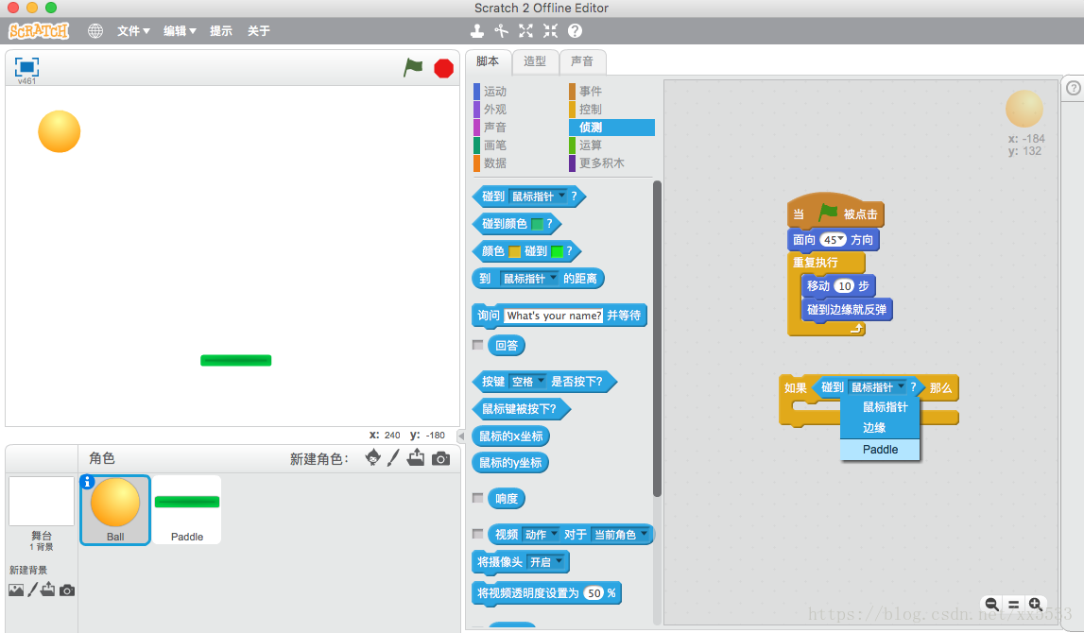The height and width of the screenshot is (633, 1084).
Task: Open the 开启 dropdown in the 将摄像头 block
Action: click(546, 562)
